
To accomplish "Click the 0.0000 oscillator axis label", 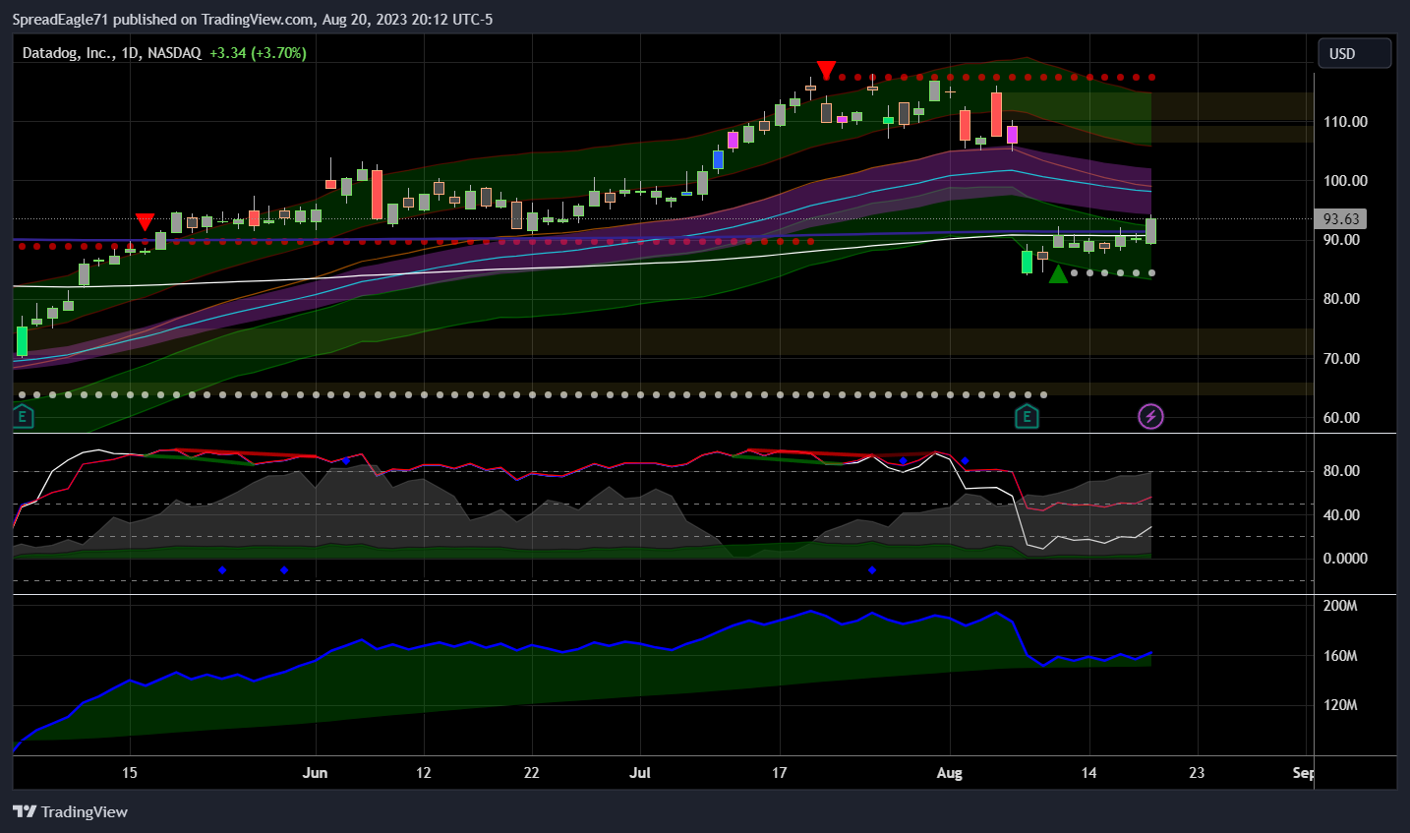I will pyautogui.click(x=1345, y=559).
